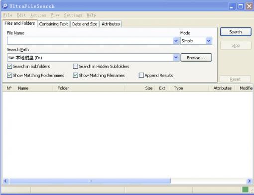This screenshot has width=254, height=195.
Task: Minimize the UltraFileSearch window
Action: tap(232, 6)
